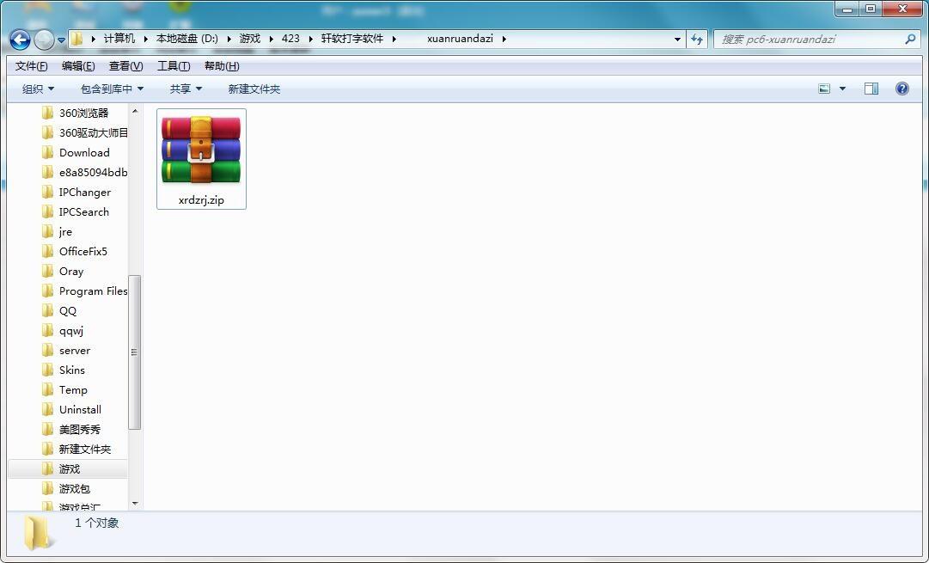Image resolution: width=929 pixels, height=563 pixels.
Task: Select the Temp folder
Action: tap(73, 390)
